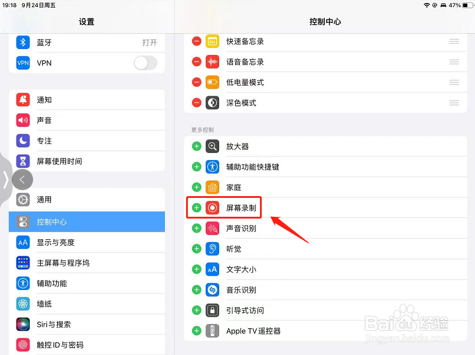Viewport: 475px width, 355px height.
Task: Add 音乐识别 Shazam control
Action: click(197, 290)
